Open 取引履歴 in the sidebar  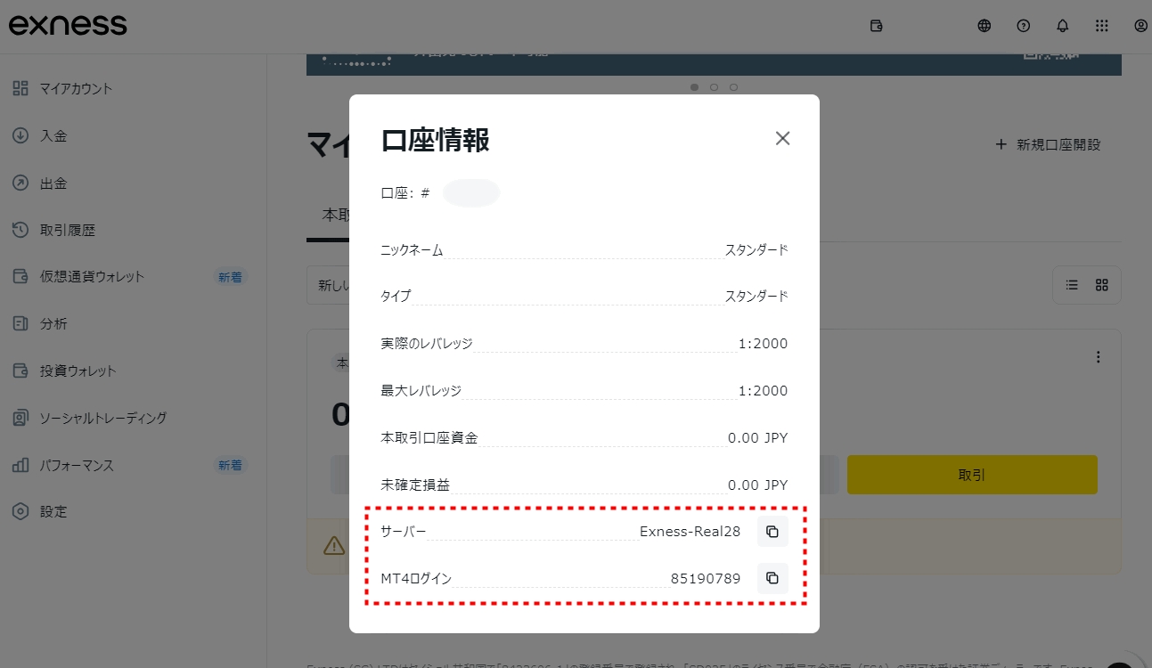click(x=67, y=230)
